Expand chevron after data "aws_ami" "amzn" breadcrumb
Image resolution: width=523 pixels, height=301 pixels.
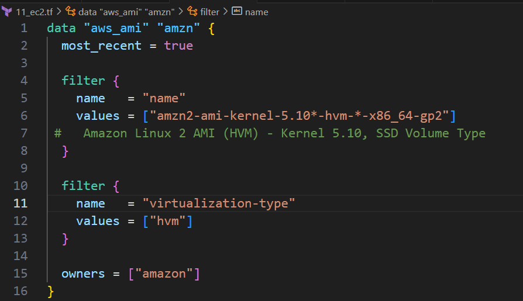click(x=181, y=12)
